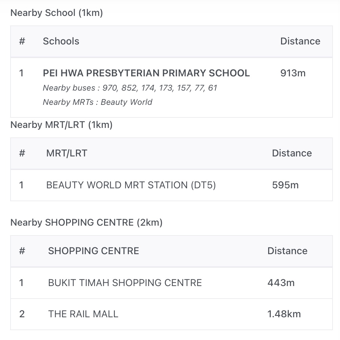Select Beauty World MRT Station (DT5) row

tap(131, 185)
